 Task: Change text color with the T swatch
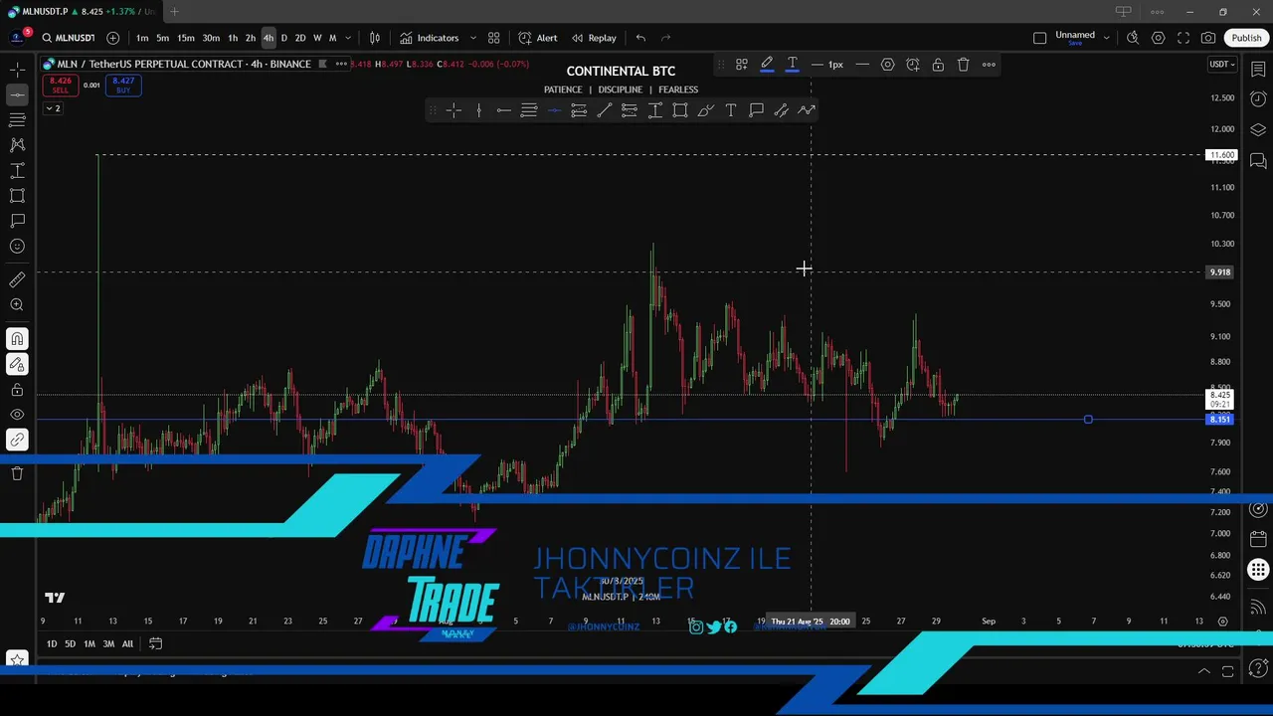793,65
